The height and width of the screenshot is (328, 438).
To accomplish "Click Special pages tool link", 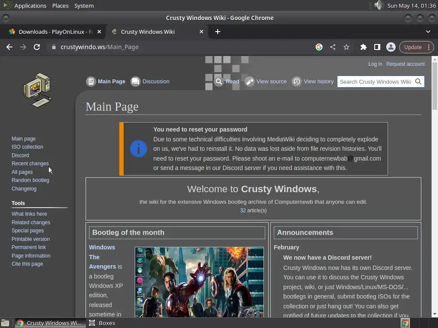I will tap(28, 231).
